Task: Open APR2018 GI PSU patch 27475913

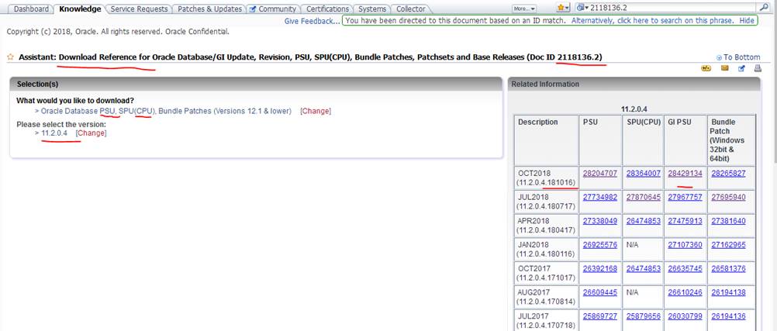Action: coord(685,221)
